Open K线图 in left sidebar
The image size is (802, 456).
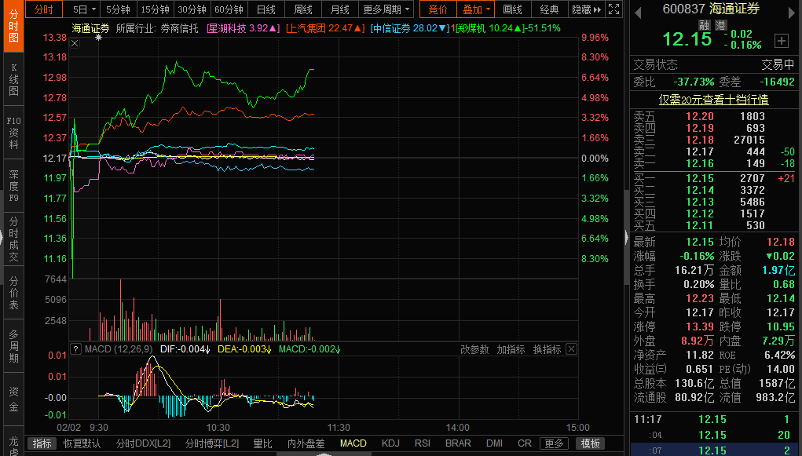pos(14,80)
